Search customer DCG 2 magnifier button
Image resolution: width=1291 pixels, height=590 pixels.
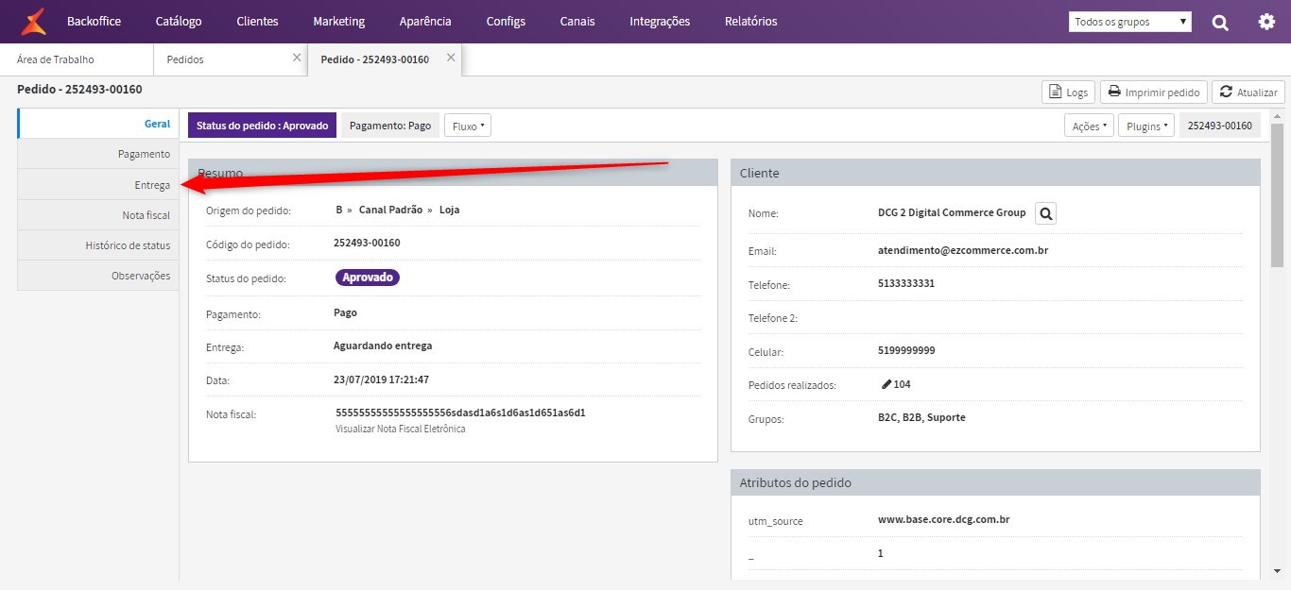[1045, 213]
